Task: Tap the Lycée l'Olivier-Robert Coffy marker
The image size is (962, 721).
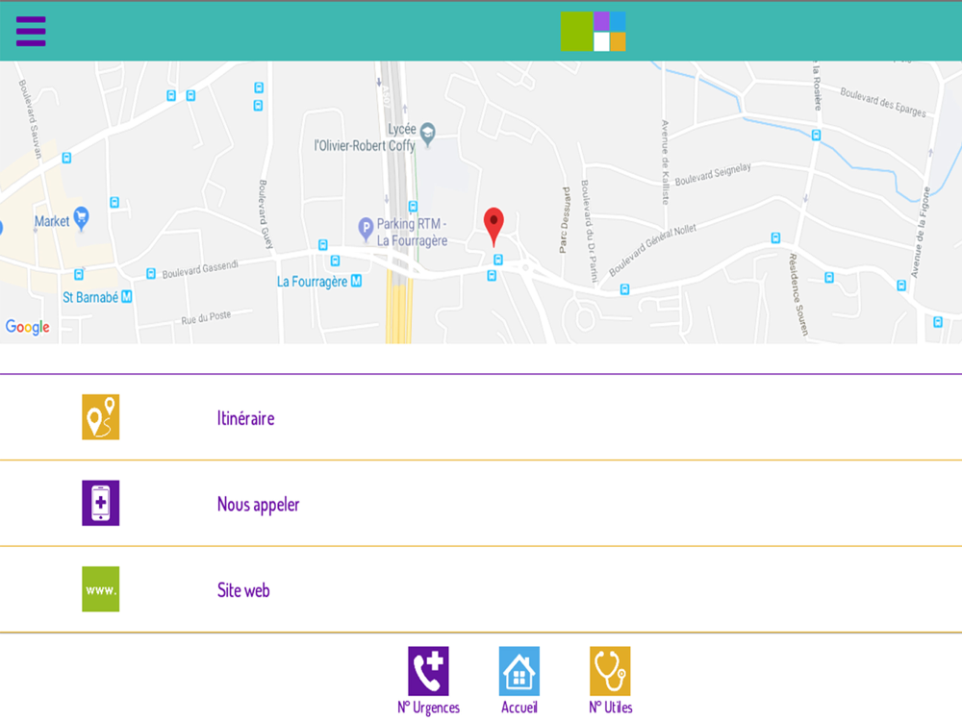Action: (x=428, y=134)
